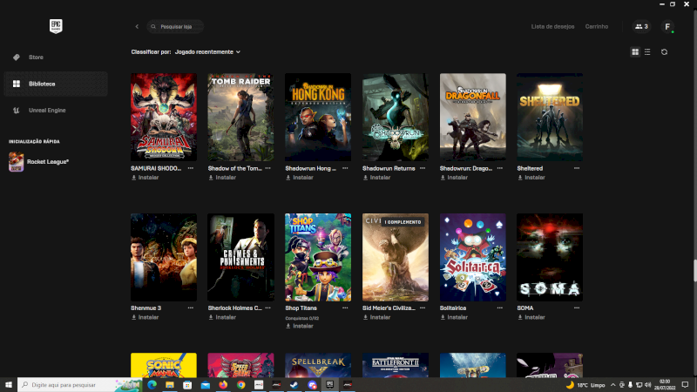The width and height of the screenshot is (697, 392).
Task: Click the Pesquisar loja search field
Action: [x=179, y=27]
